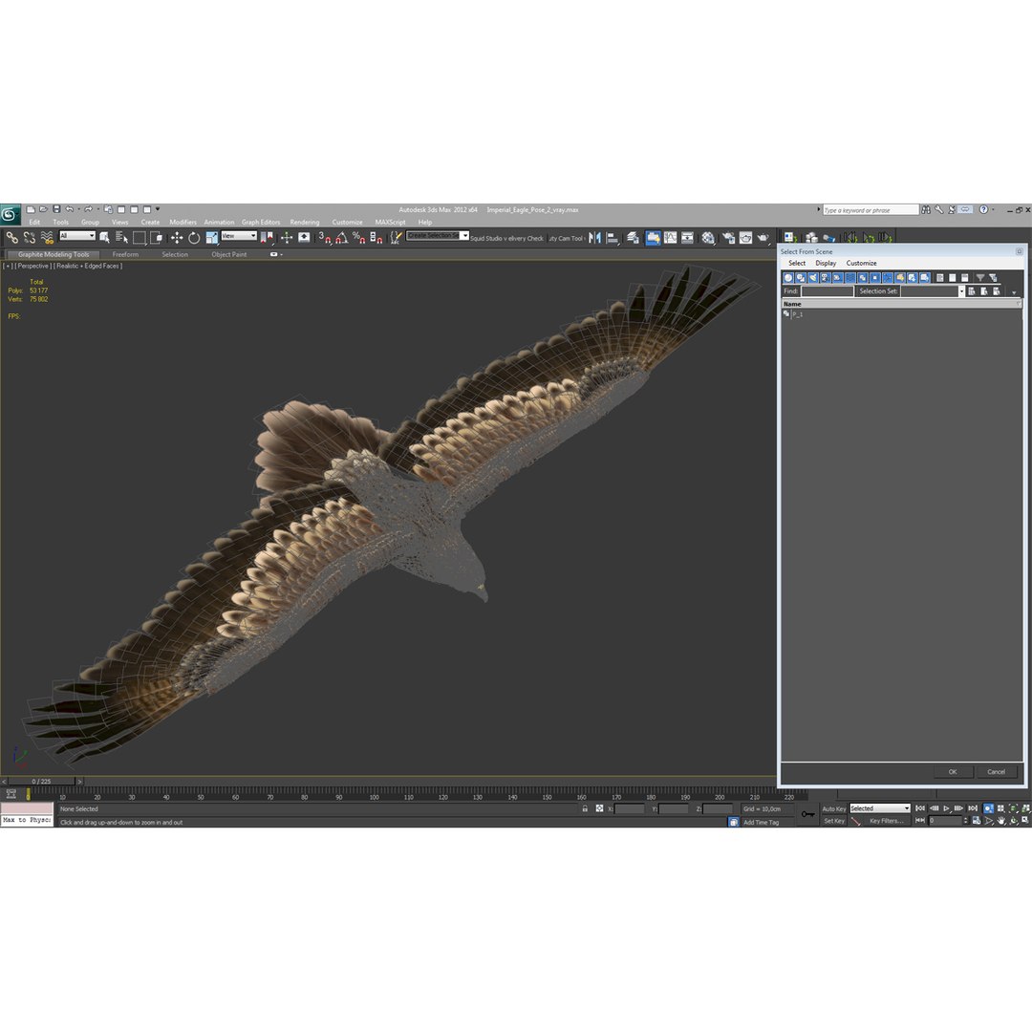Viewport: 1032px width, 1032px height.
Task: Select the P_1 object in list
Action: pos(797,314)
